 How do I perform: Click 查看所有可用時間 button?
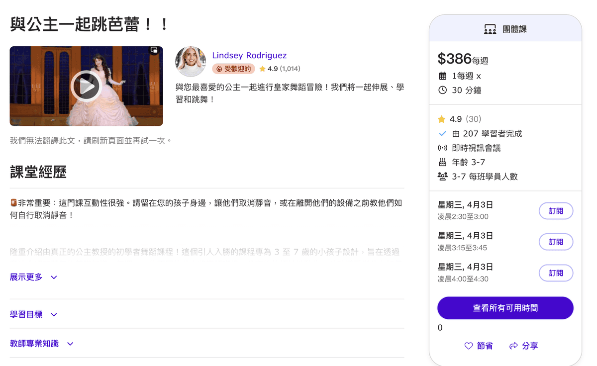pyautogui.click(x=505, y=308)
